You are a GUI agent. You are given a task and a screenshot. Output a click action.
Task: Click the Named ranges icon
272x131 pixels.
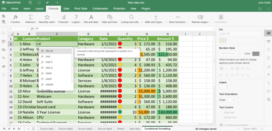[200, 17]
